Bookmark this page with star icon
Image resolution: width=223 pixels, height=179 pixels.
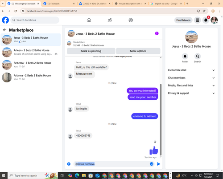coord(204,11)
